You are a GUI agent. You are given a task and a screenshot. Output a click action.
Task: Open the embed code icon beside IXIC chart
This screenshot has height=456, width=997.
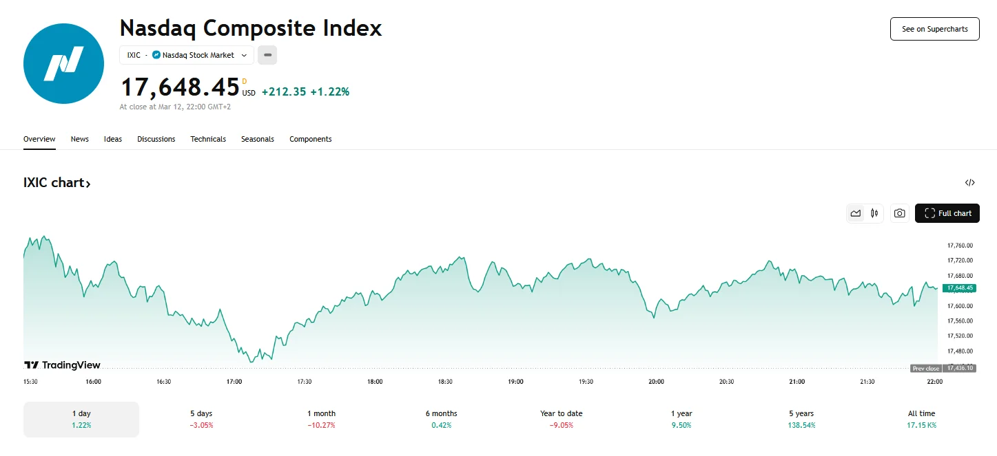[970, 182]
